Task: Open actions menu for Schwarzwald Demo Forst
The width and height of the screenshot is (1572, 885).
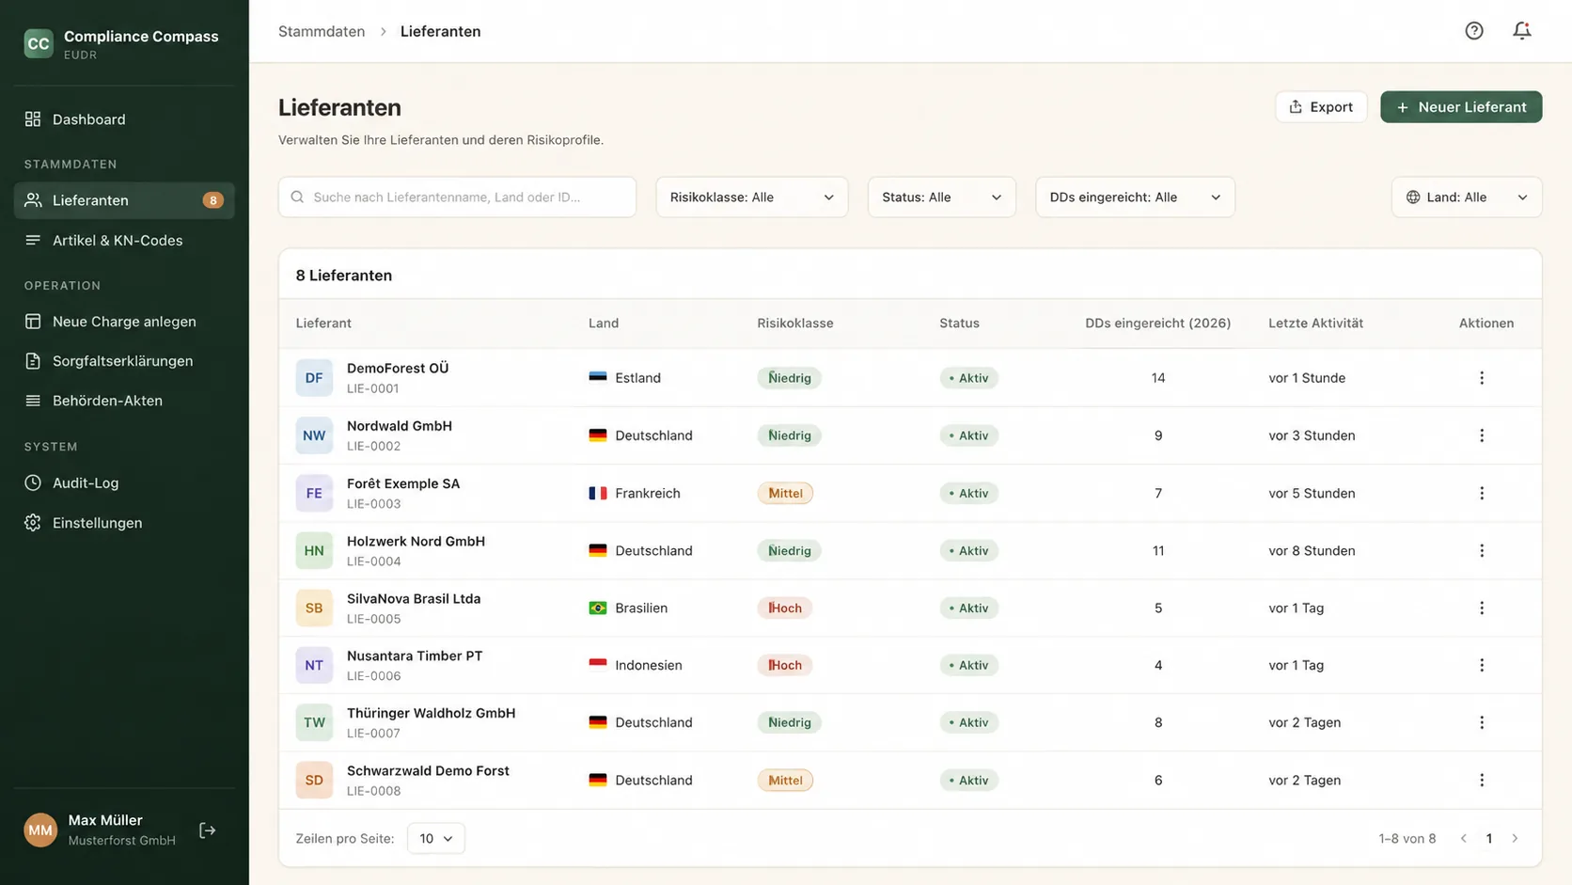Action: click(1482, 780)
